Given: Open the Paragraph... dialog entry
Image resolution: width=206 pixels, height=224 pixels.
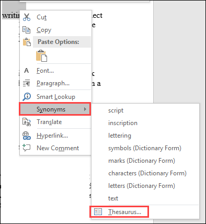Looking at the screenshot, I should 55,83.
